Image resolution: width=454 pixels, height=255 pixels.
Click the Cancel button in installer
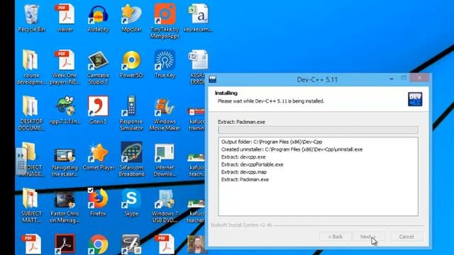point(406,237)
